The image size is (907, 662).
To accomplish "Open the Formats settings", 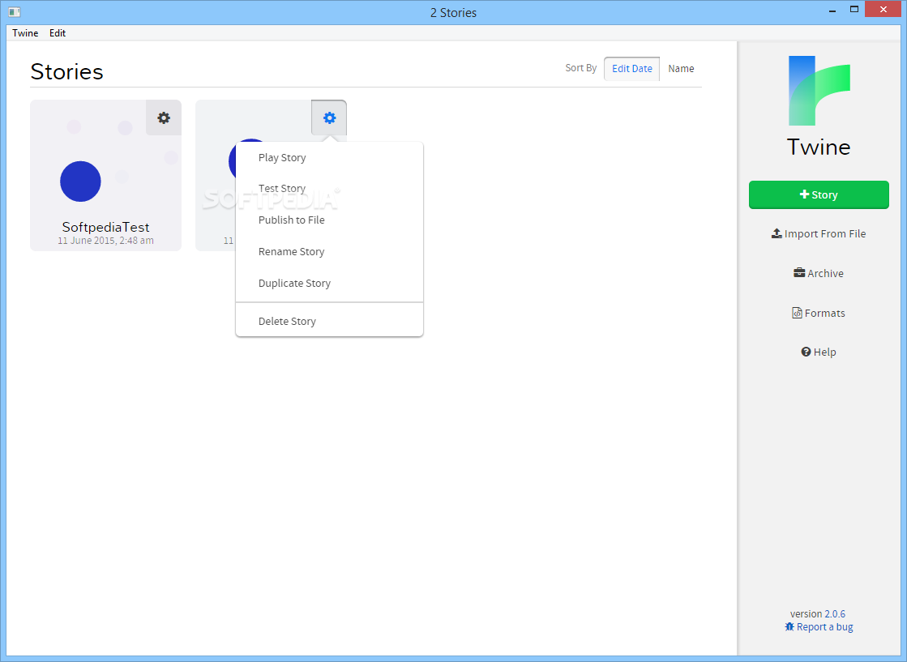I will tap(819, 313).
